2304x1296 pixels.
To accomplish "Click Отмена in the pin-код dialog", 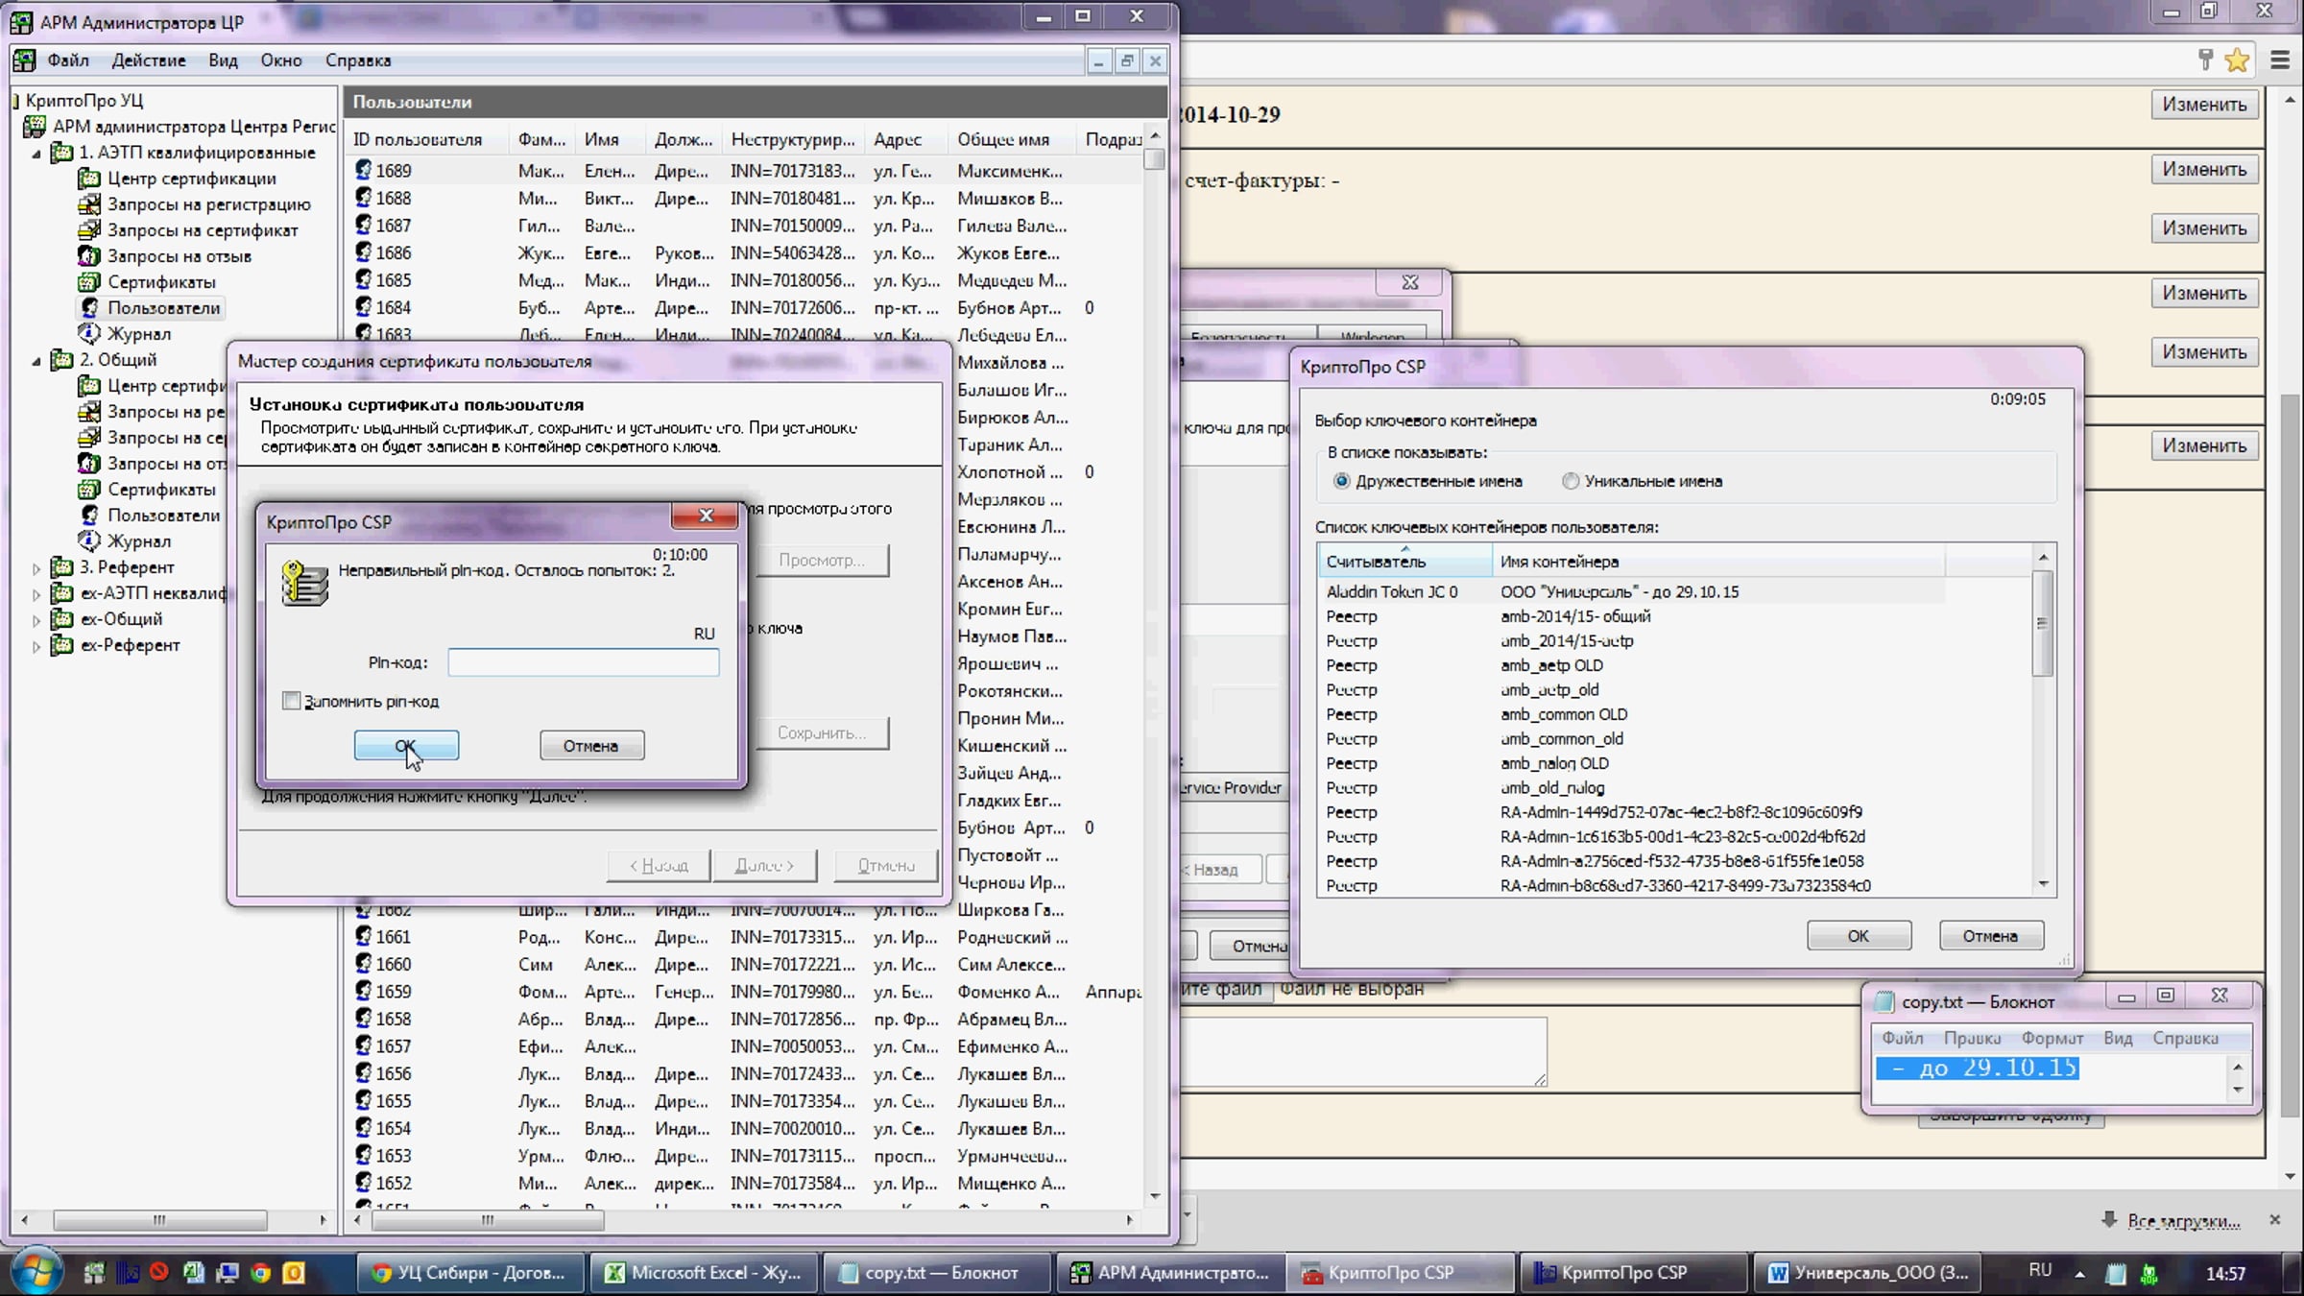I will coord(591,746).
